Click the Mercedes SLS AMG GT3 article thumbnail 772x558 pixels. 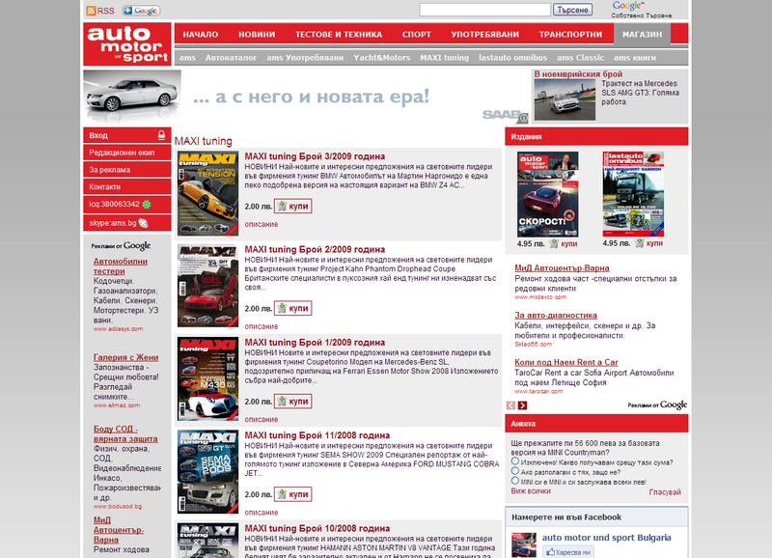[x=565, y=100]
